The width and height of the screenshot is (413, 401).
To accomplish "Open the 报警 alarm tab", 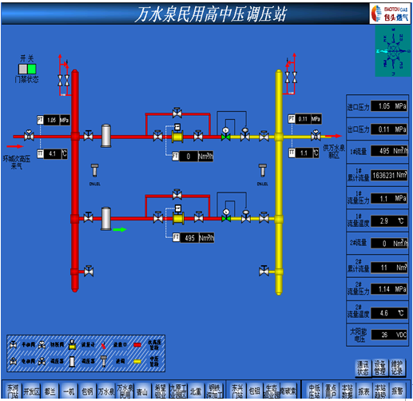I will [x=398, y=391].
